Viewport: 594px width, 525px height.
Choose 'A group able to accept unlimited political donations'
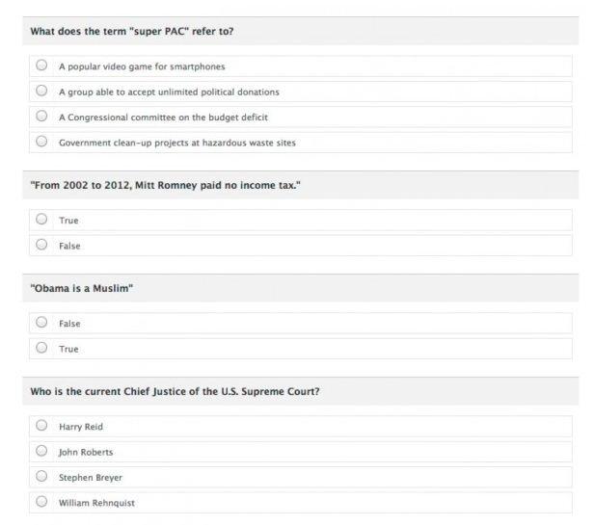[41, 91]
